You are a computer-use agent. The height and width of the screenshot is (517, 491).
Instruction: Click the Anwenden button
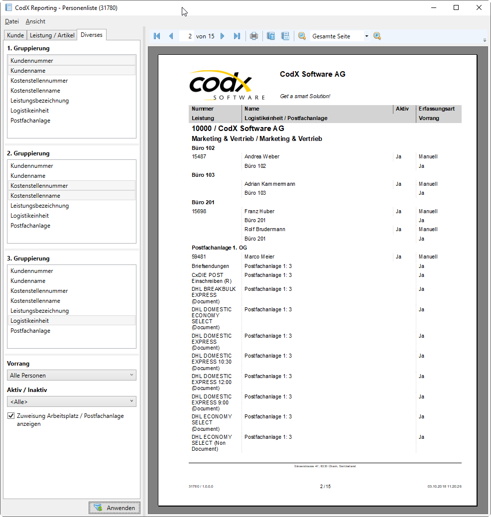point(115,508)
